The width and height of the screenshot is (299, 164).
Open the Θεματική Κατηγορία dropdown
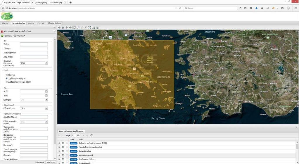pyautogui.click(x=46, y=63)
